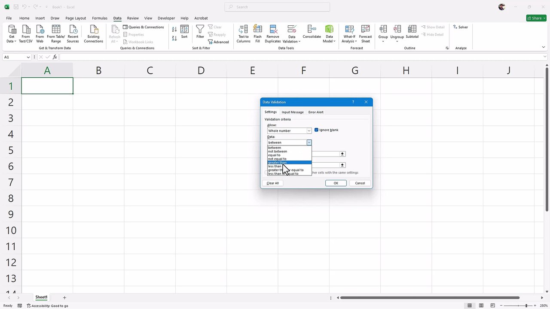550x309 pixels.
Task: Import data From Text/CSV
Action: click(26, 34)
